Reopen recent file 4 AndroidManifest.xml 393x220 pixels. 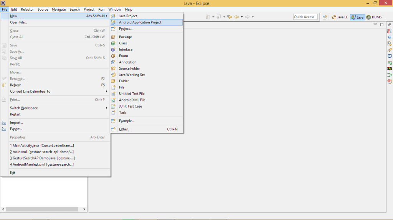(55, 164)
